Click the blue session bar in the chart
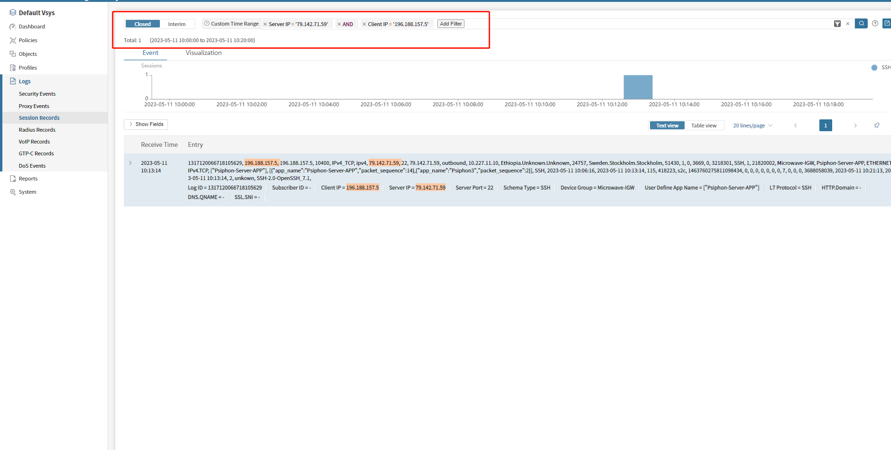 [638, 87]
